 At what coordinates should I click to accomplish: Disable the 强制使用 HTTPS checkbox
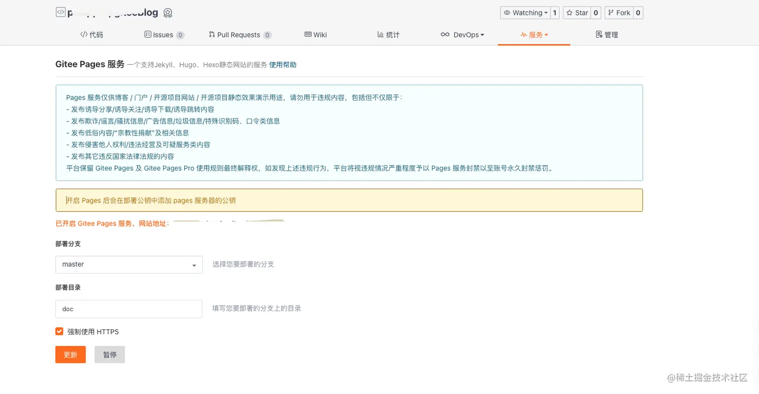coord(59,331)
